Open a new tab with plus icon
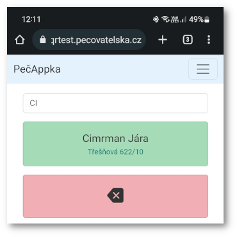 [163, 40]
